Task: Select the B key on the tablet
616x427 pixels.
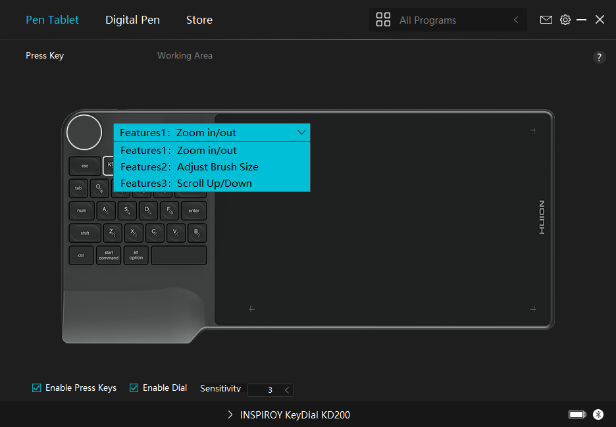Action: click(x=197, y=233)
